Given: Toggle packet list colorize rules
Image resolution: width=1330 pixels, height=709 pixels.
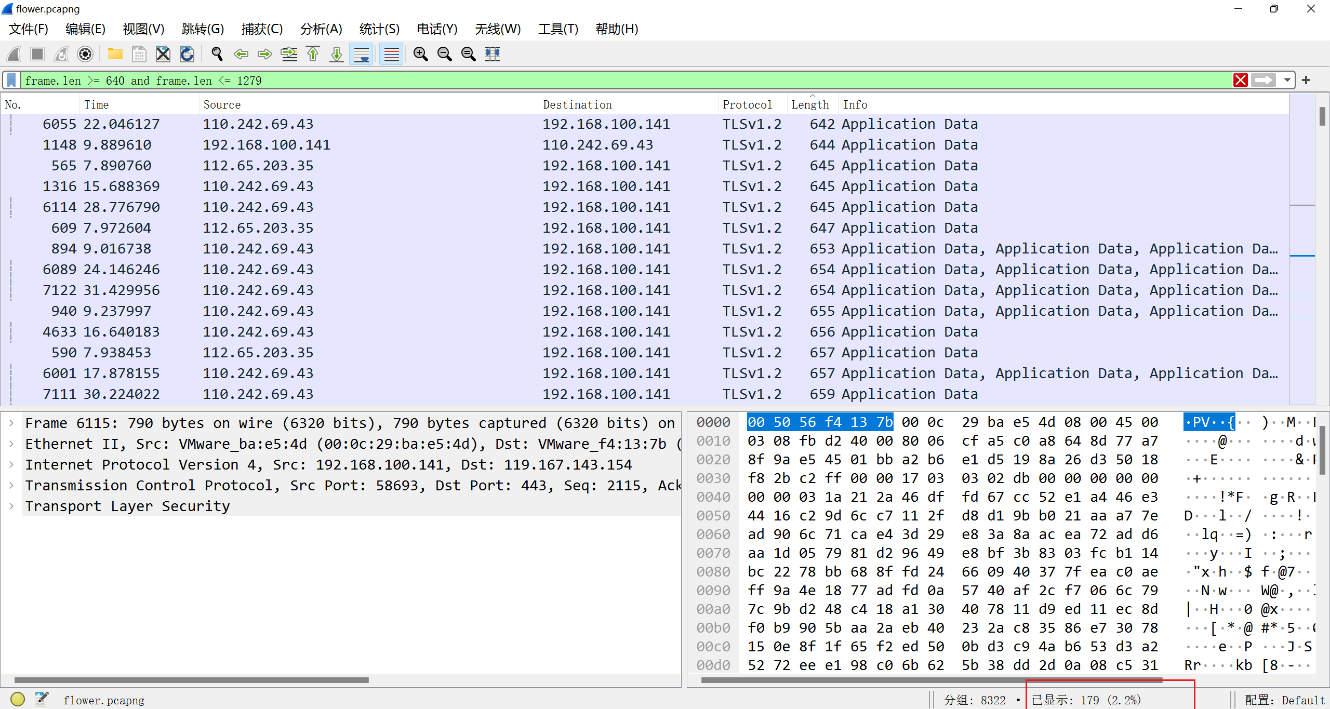Looking at the screenshot, I should [391, 54].
